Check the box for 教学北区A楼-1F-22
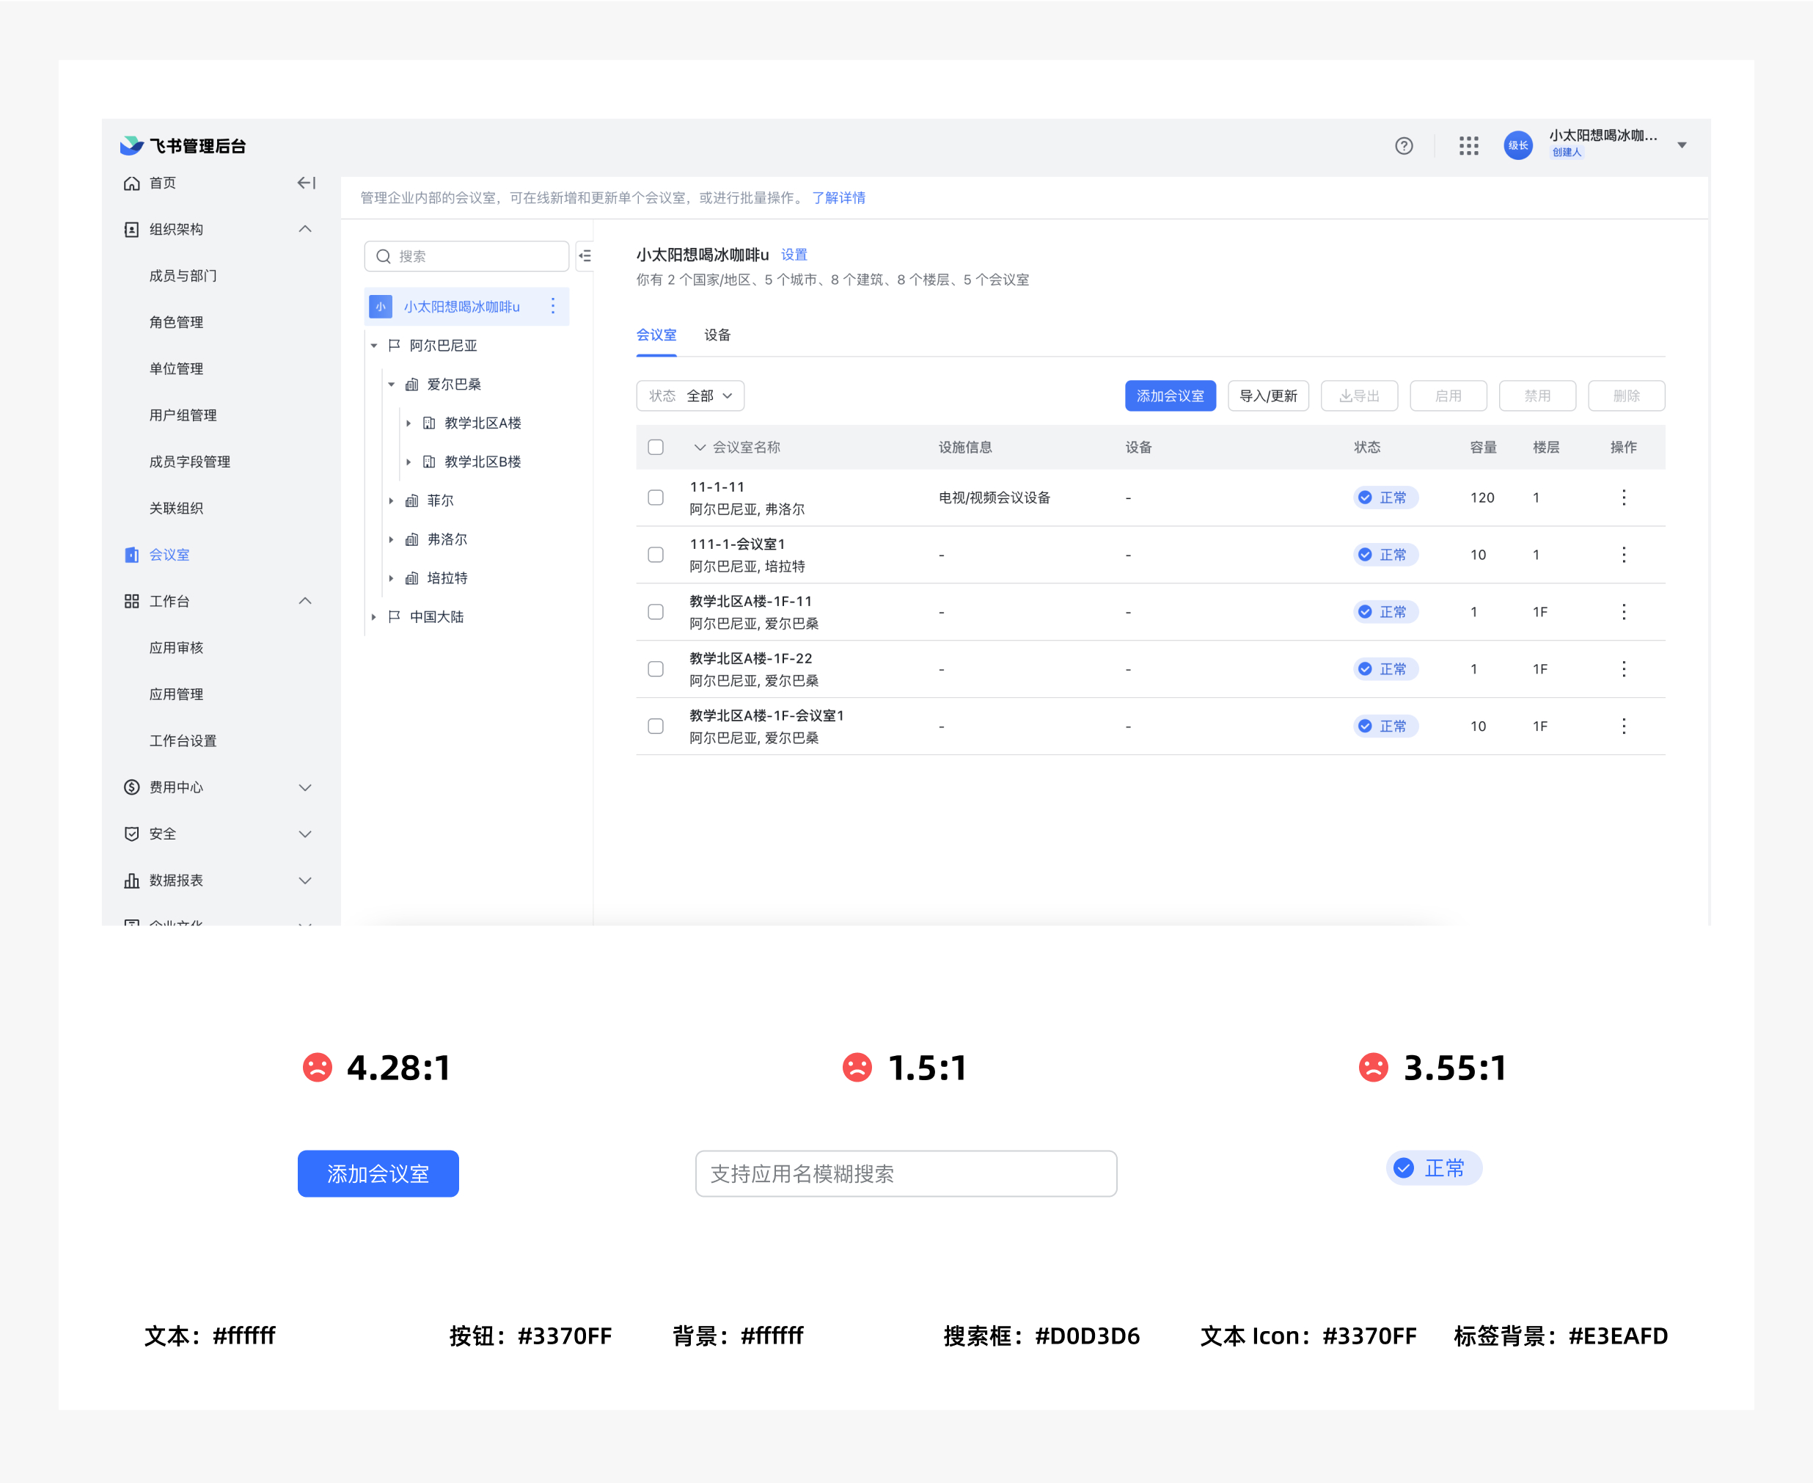The width and height of the screenshot is (1813, 1483). point(656,669)
